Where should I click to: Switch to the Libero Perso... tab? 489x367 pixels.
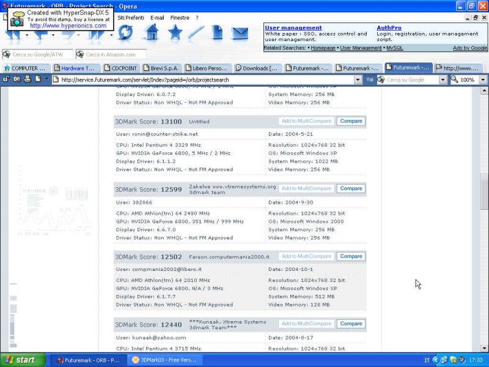pyautogui.click(x=208, y=68)
